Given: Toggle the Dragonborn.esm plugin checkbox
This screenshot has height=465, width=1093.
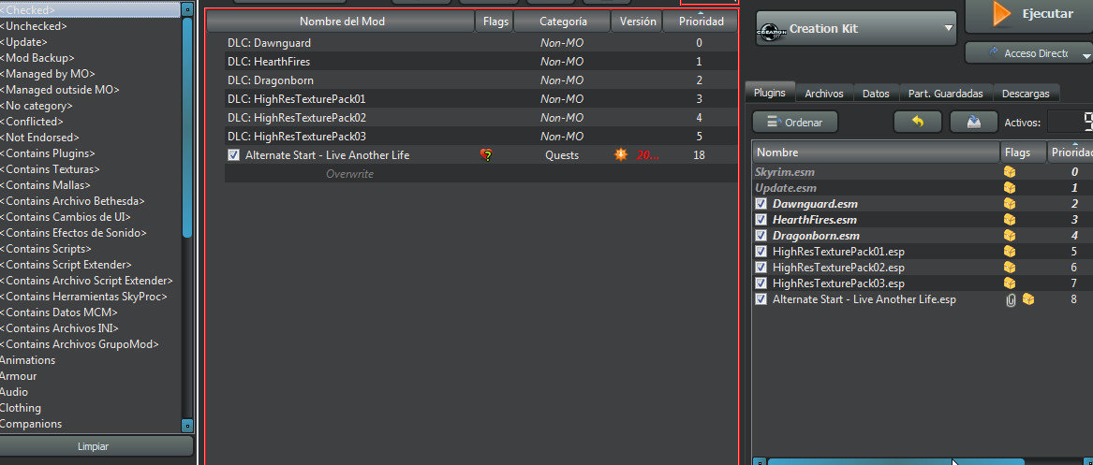Looking at the screenshot, I should coord(761,236).
